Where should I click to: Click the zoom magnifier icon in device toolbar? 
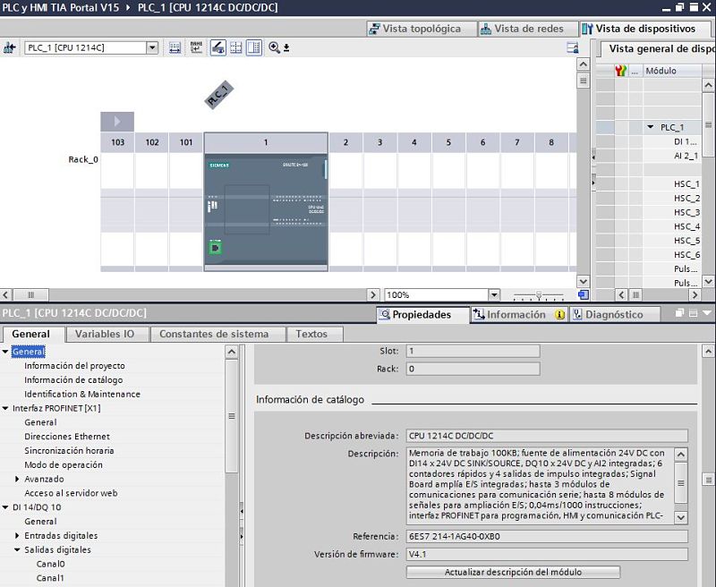[274, 47]
